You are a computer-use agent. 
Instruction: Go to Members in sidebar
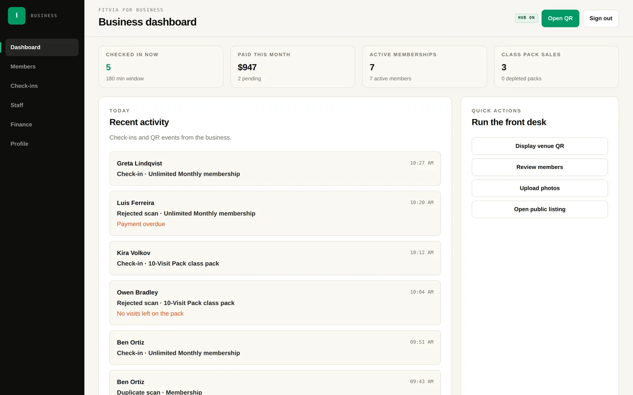(x=42, y=67)
